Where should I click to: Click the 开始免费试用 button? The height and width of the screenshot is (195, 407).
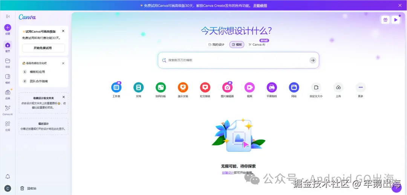43,48
